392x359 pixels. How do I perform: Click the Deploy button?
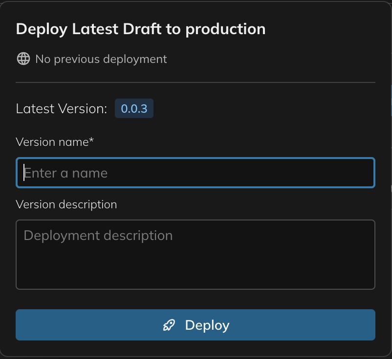pyautogui.click(x=195, y=325)
